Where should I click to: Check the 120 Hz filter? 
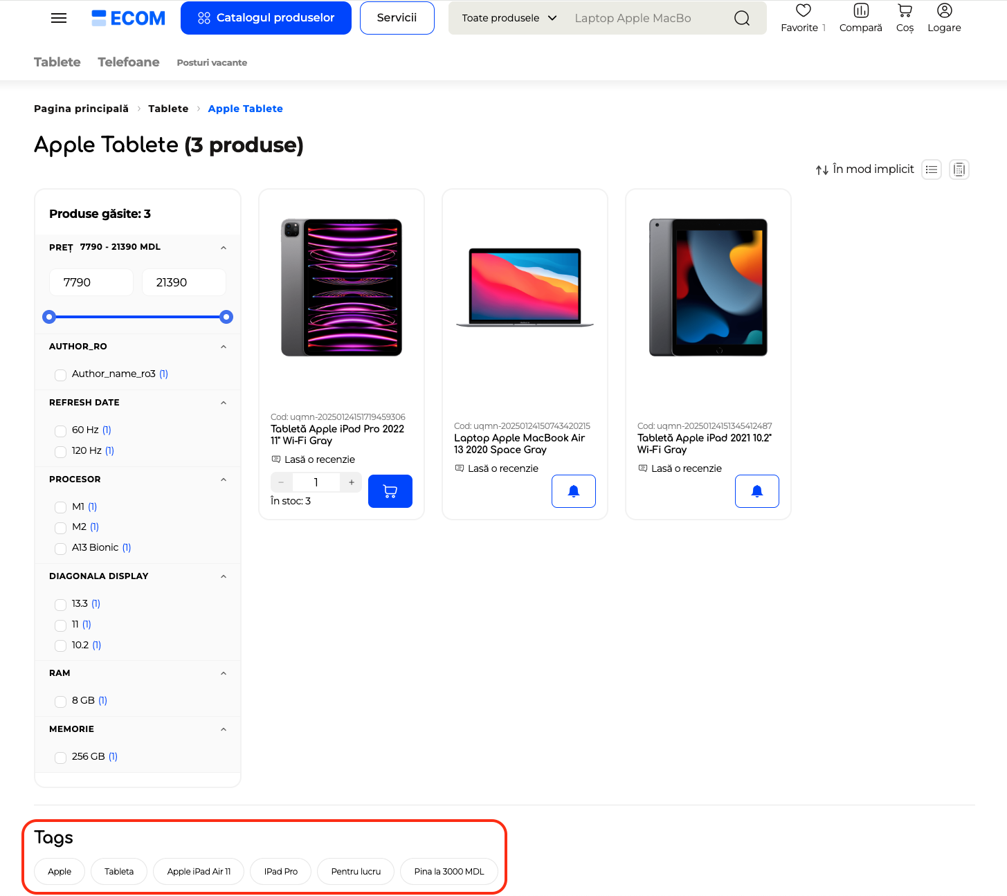pos(60,451)
